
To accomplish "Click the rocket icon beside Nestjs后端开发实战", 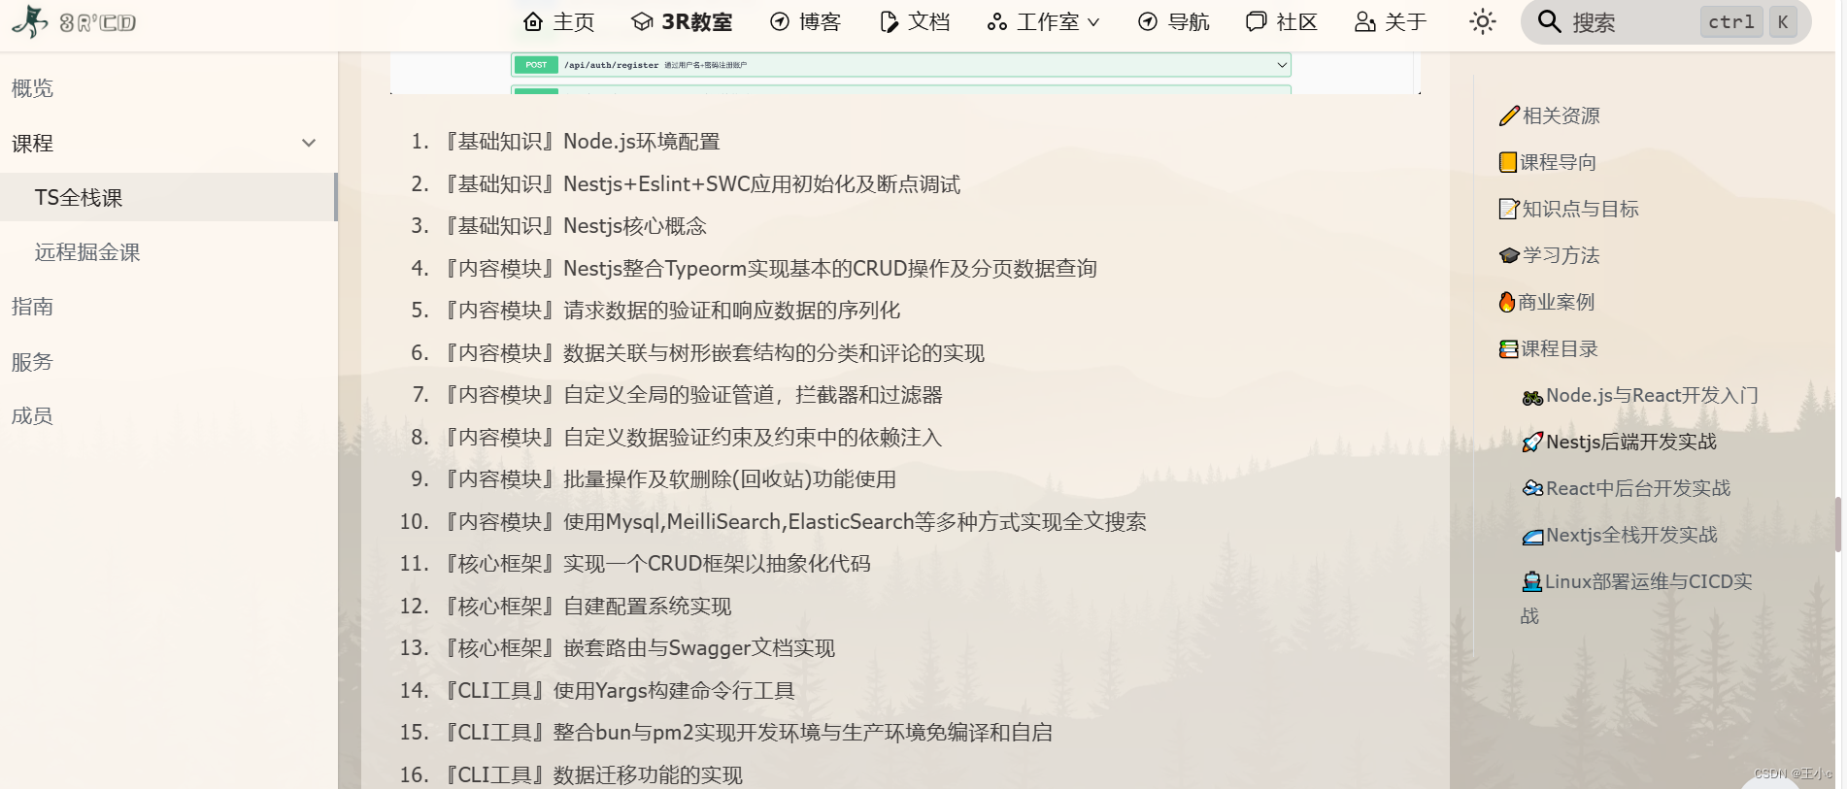I will pyautogui.click(x=1532, y=443).
